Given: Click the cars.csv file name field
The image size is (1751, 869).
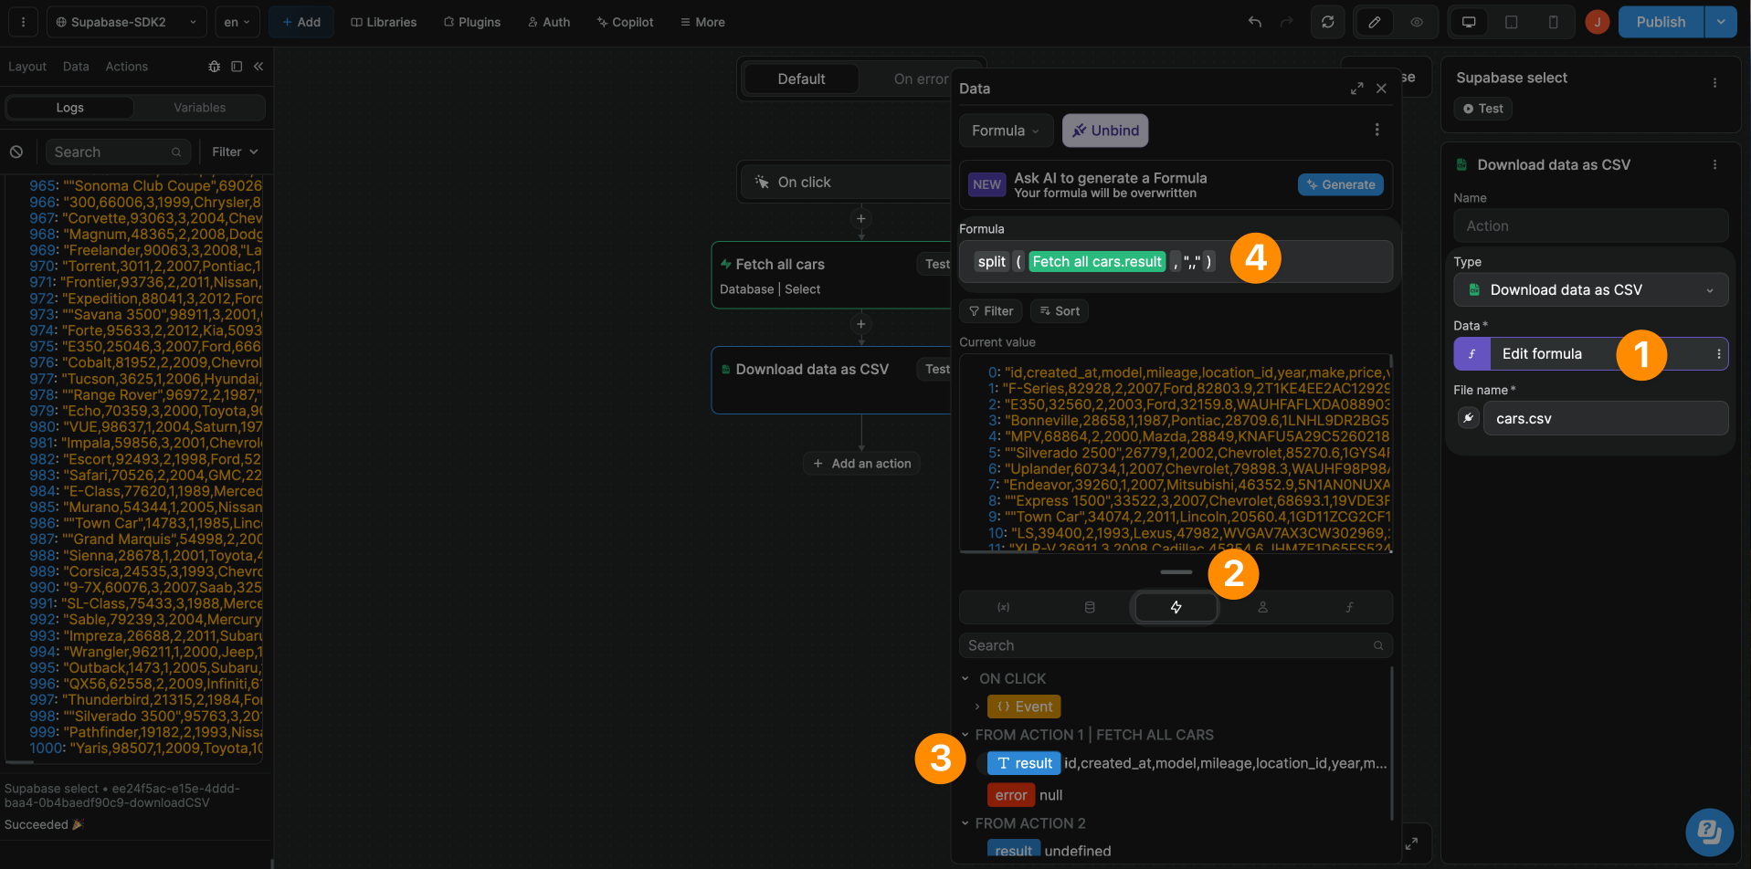Looking at the screenshot, I should [x=1605, y=418].
